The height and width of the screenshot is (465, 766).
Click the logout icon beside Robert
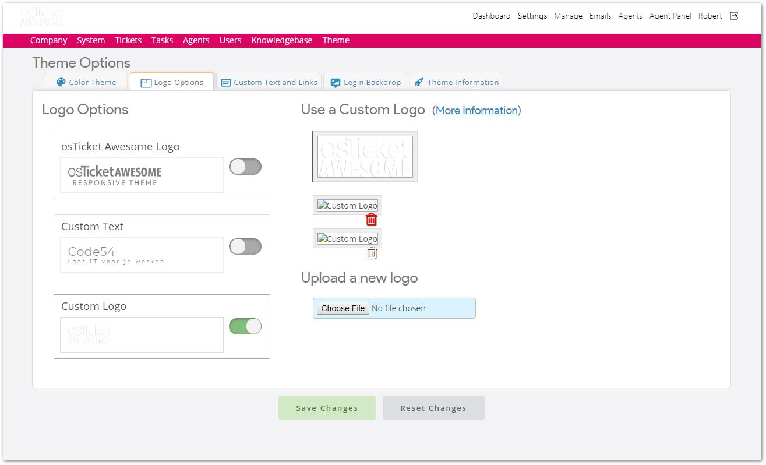(734, 16)
